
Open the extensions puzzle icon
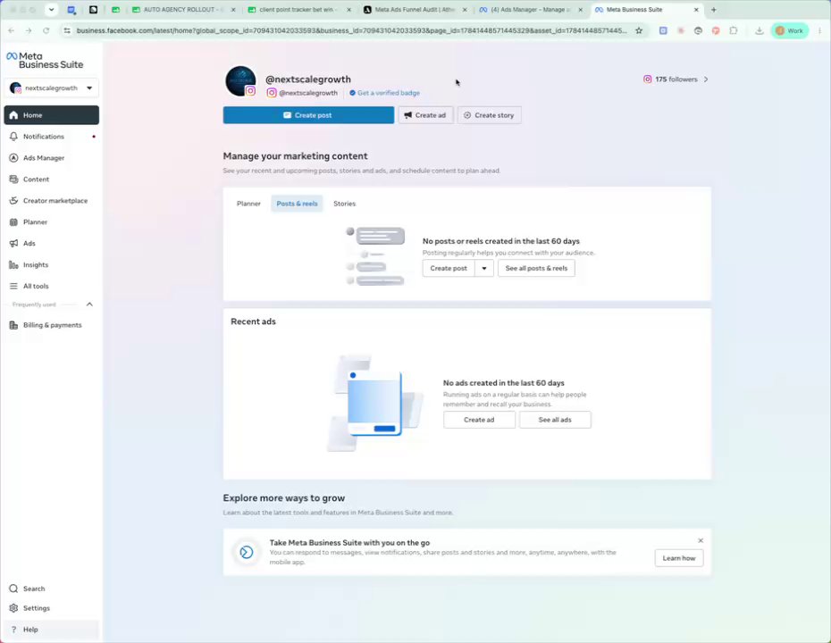click(734, 30)
